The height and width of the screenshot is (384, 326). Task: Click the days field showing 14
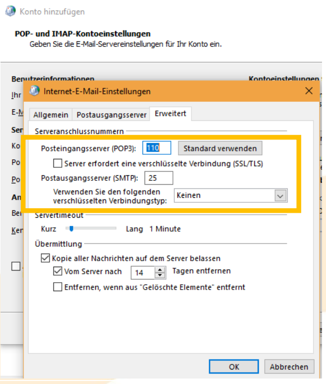(143, 273)
